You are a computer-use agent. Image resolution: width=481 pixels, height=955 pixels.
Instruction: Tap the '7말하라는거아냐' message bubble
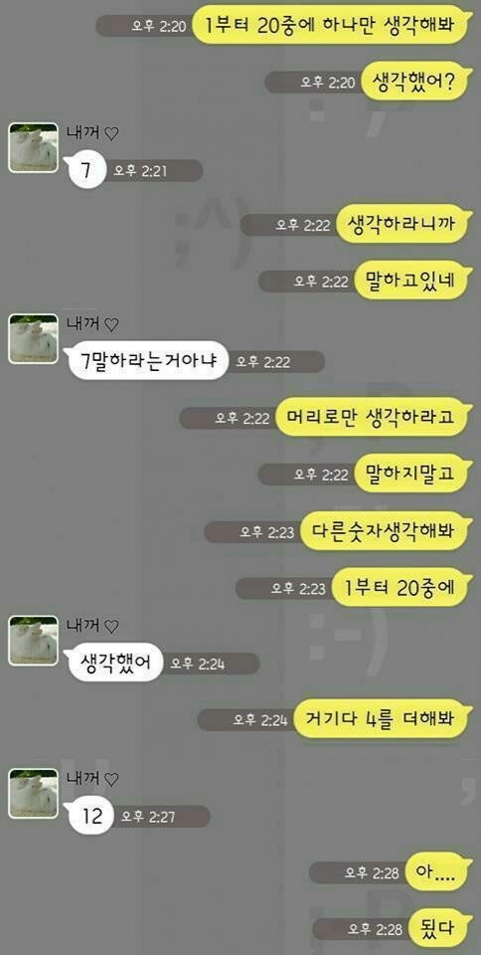[x=146, y=362]
